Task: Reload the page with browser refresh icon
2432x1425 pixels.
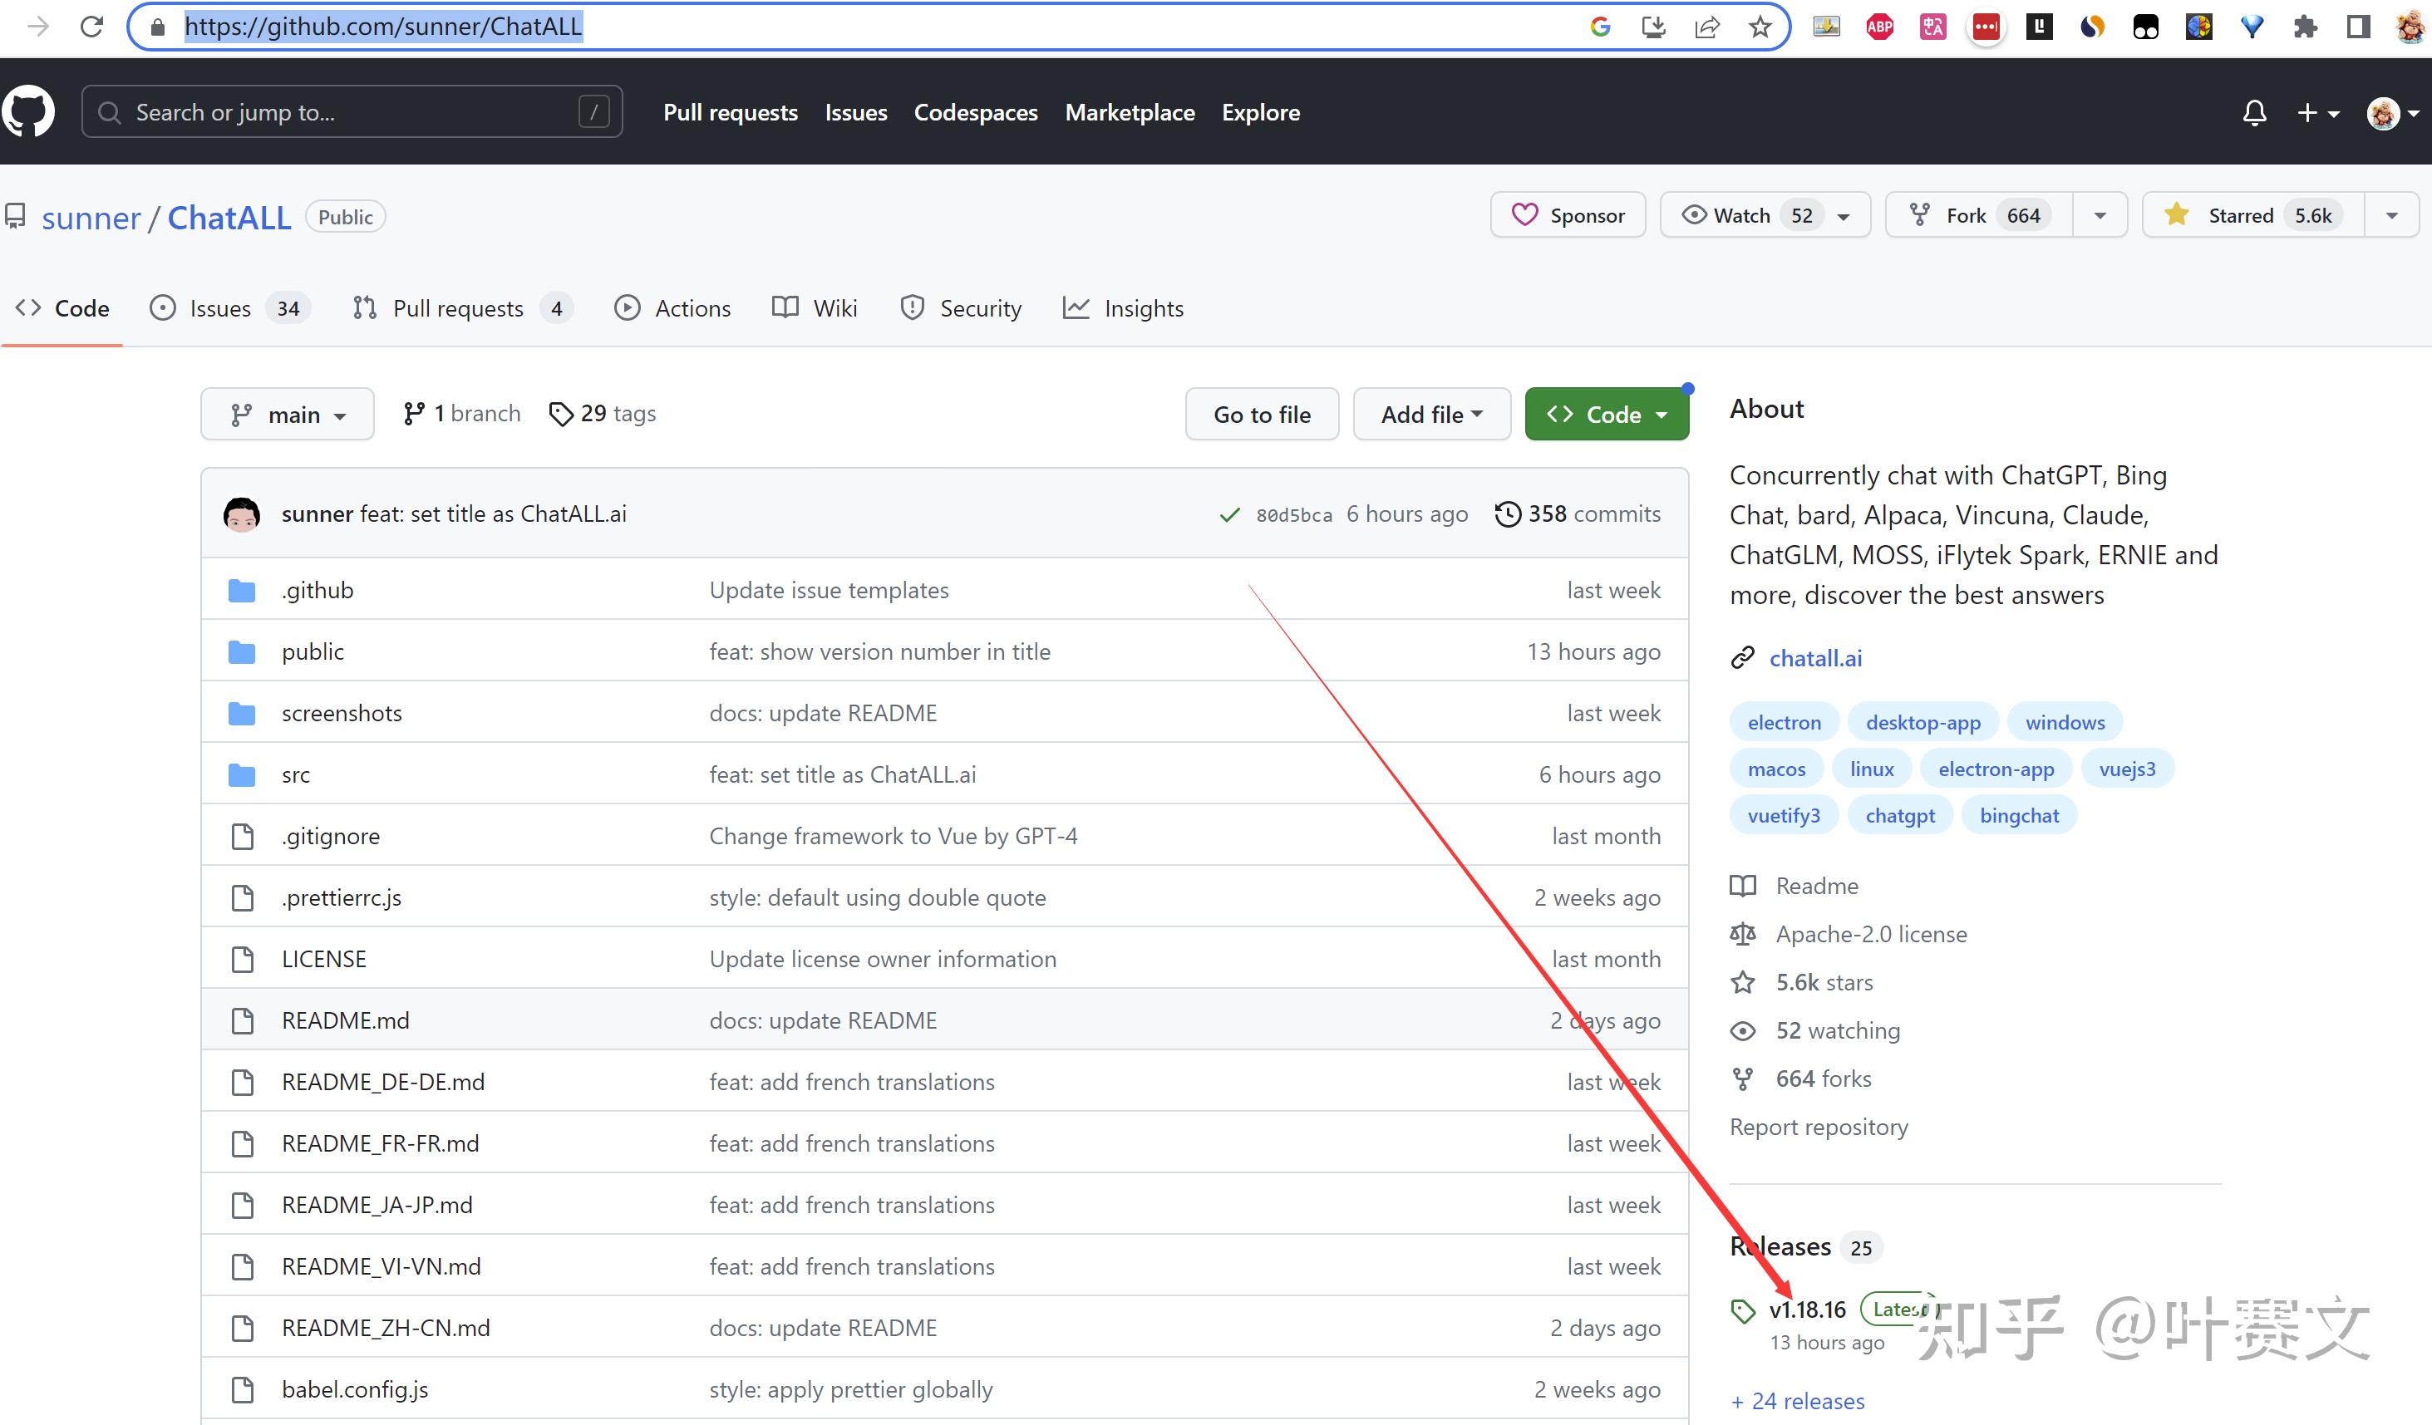Action: click(x=91, y=26)
